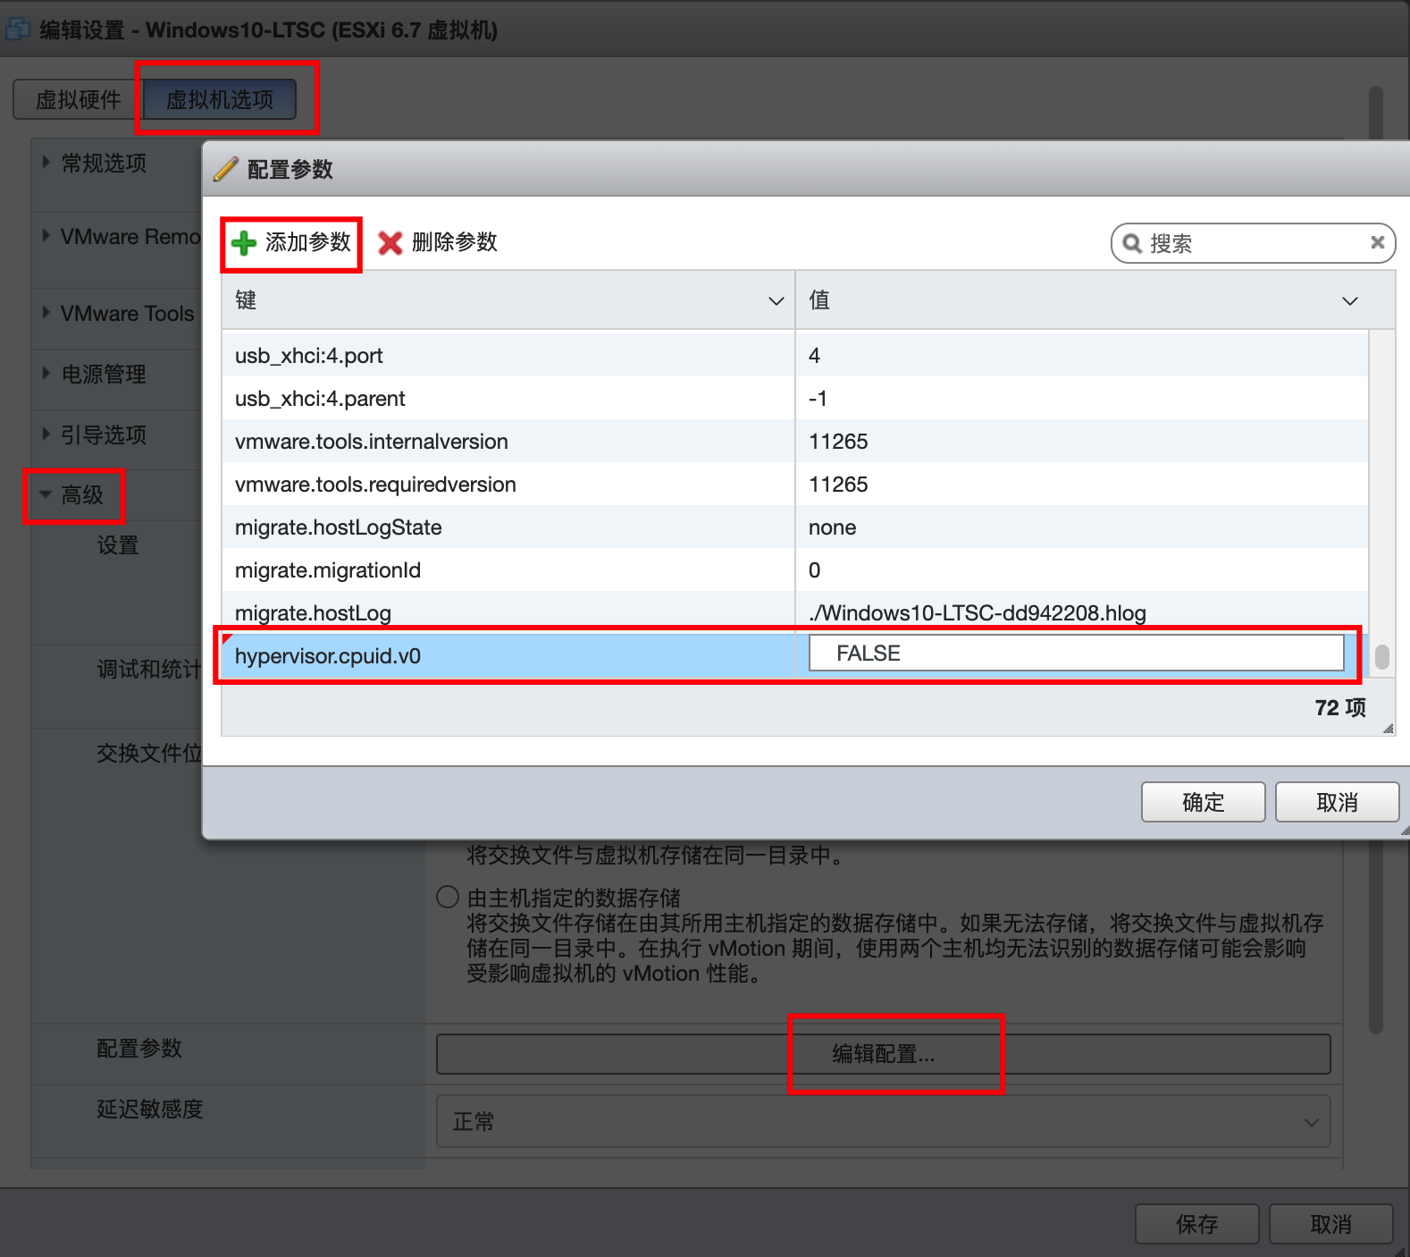The height and width of the screenshot is (1257, 1410).
Task: Click the edit settings window scrollbar
Action: [1376, 559]
